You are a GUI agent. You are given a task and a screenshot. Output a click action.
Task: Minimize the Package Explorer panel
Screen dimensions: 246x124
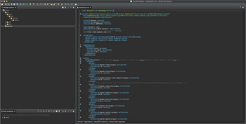71,7
